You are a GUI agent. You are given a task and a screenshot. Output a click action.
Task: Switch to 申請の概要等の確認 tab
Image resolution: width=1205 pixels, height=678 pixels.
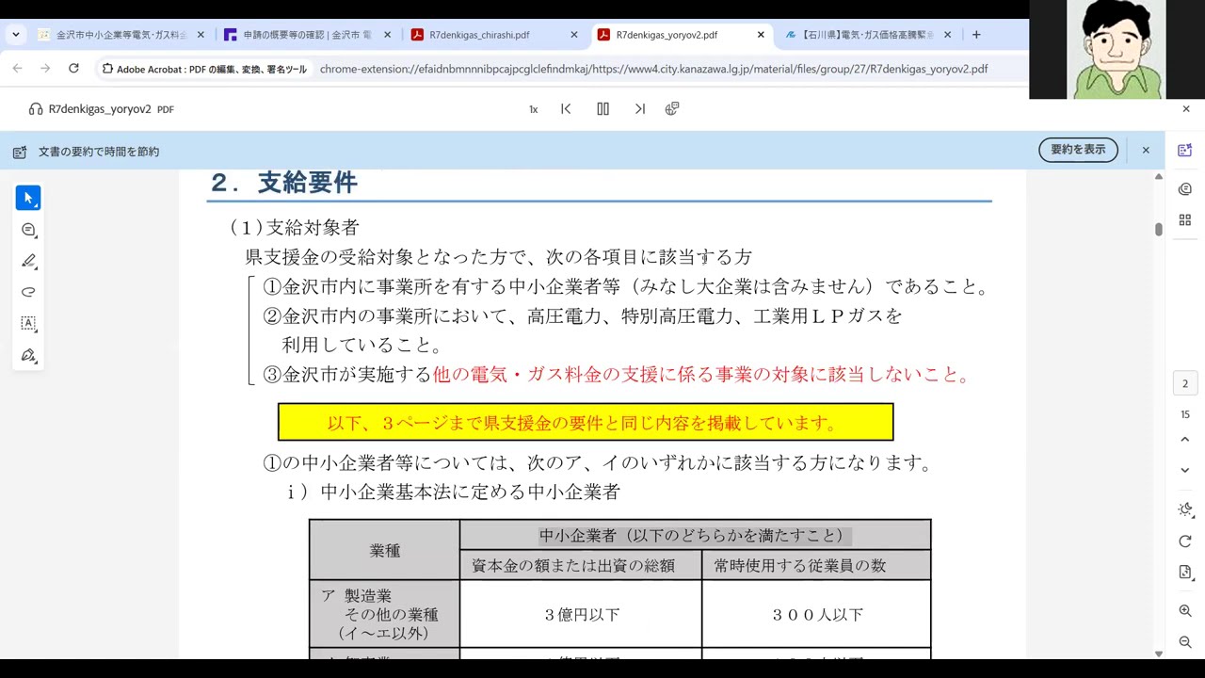point(297,35)
